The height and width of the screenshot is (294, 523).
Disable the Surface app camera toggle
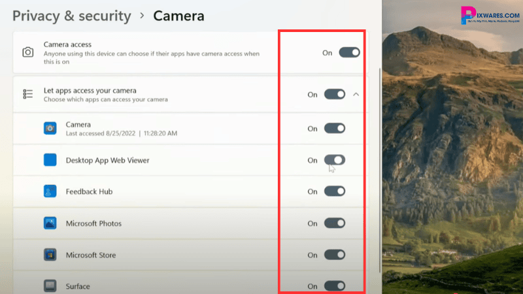tap(335, 286)
